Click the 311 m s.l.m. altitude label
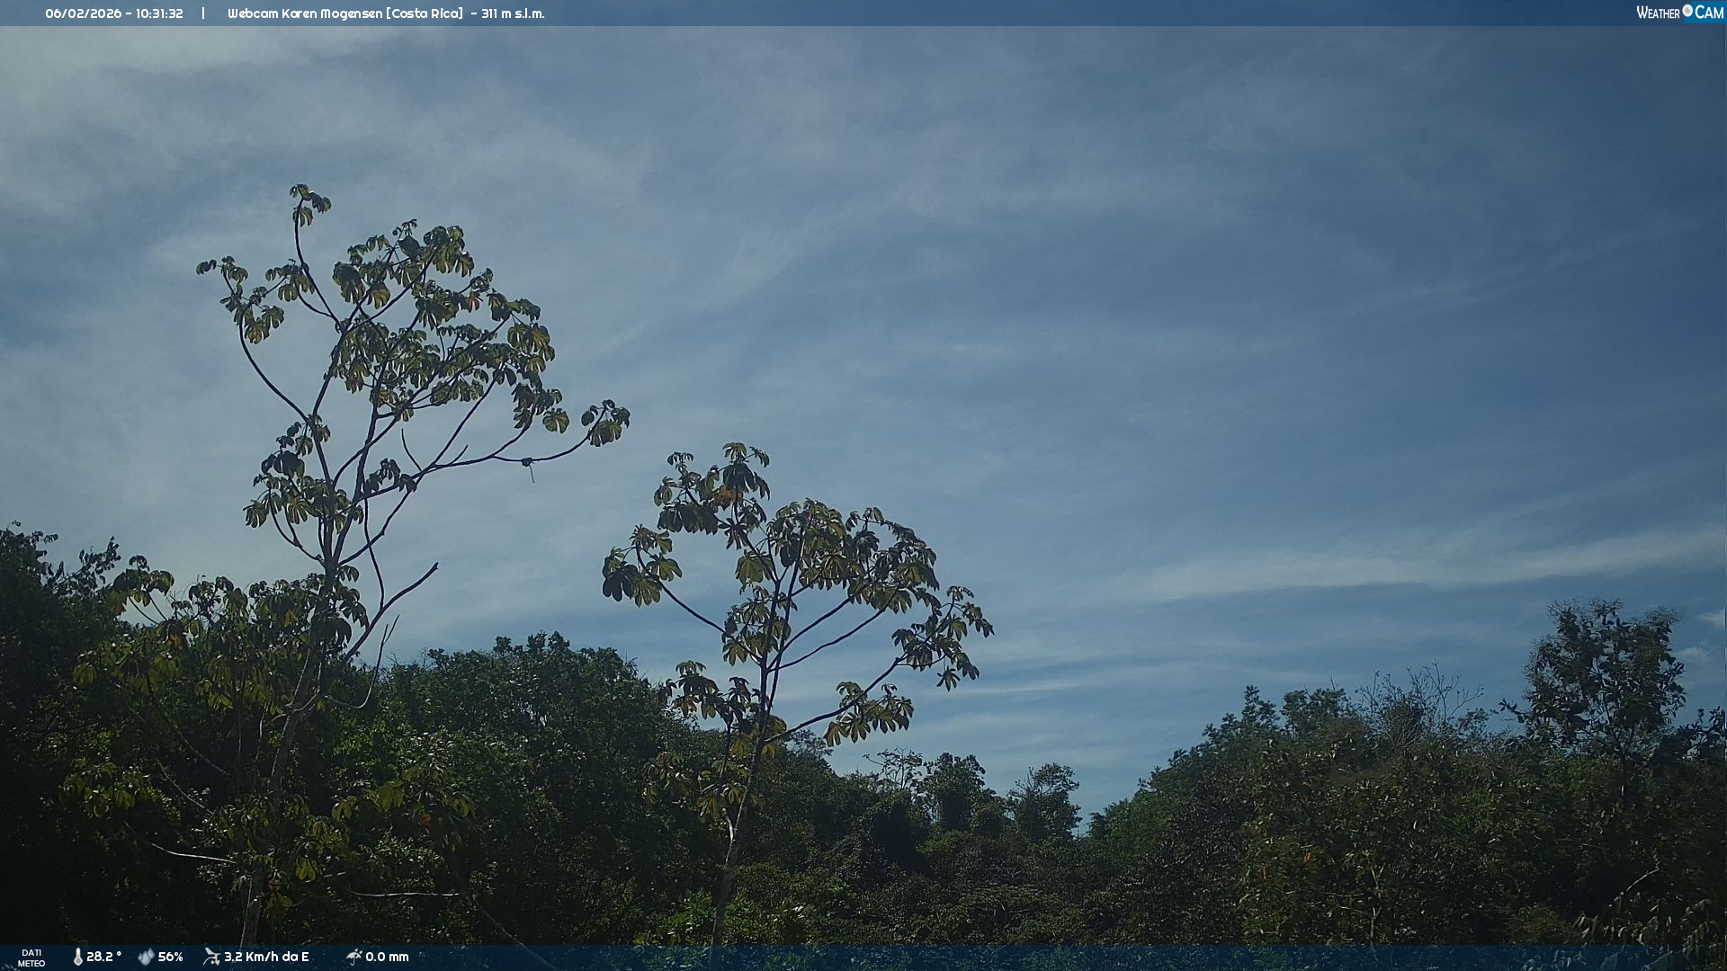Image resolution: width=1727 pixels, height=971 pixels. coord(513,13)
